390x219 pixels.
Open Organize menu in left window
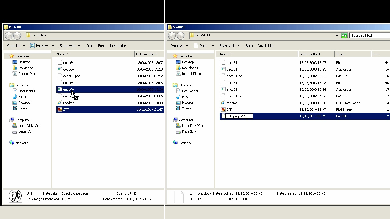16,46
